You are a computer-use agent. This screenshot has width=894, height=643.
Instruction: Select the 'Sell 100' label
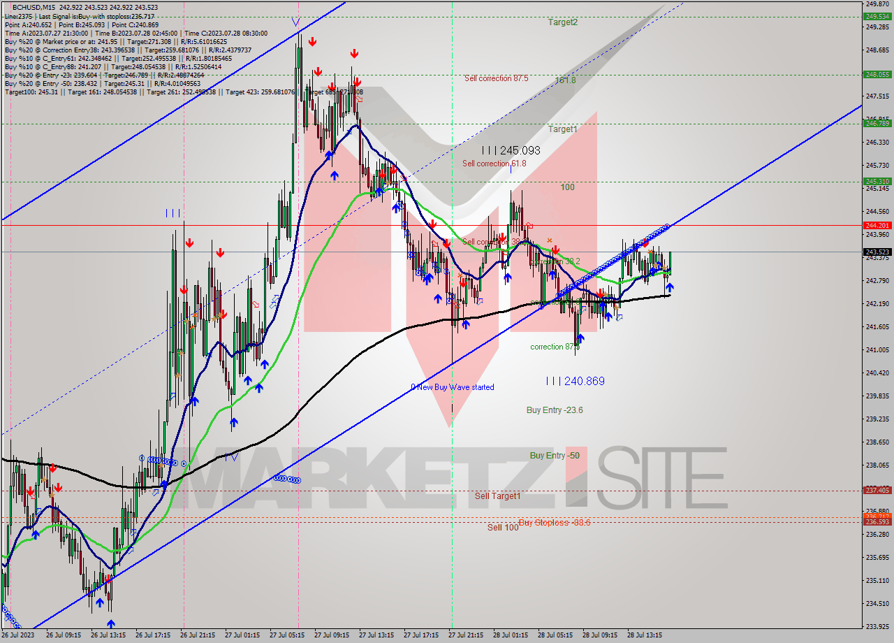click(503, 528)
